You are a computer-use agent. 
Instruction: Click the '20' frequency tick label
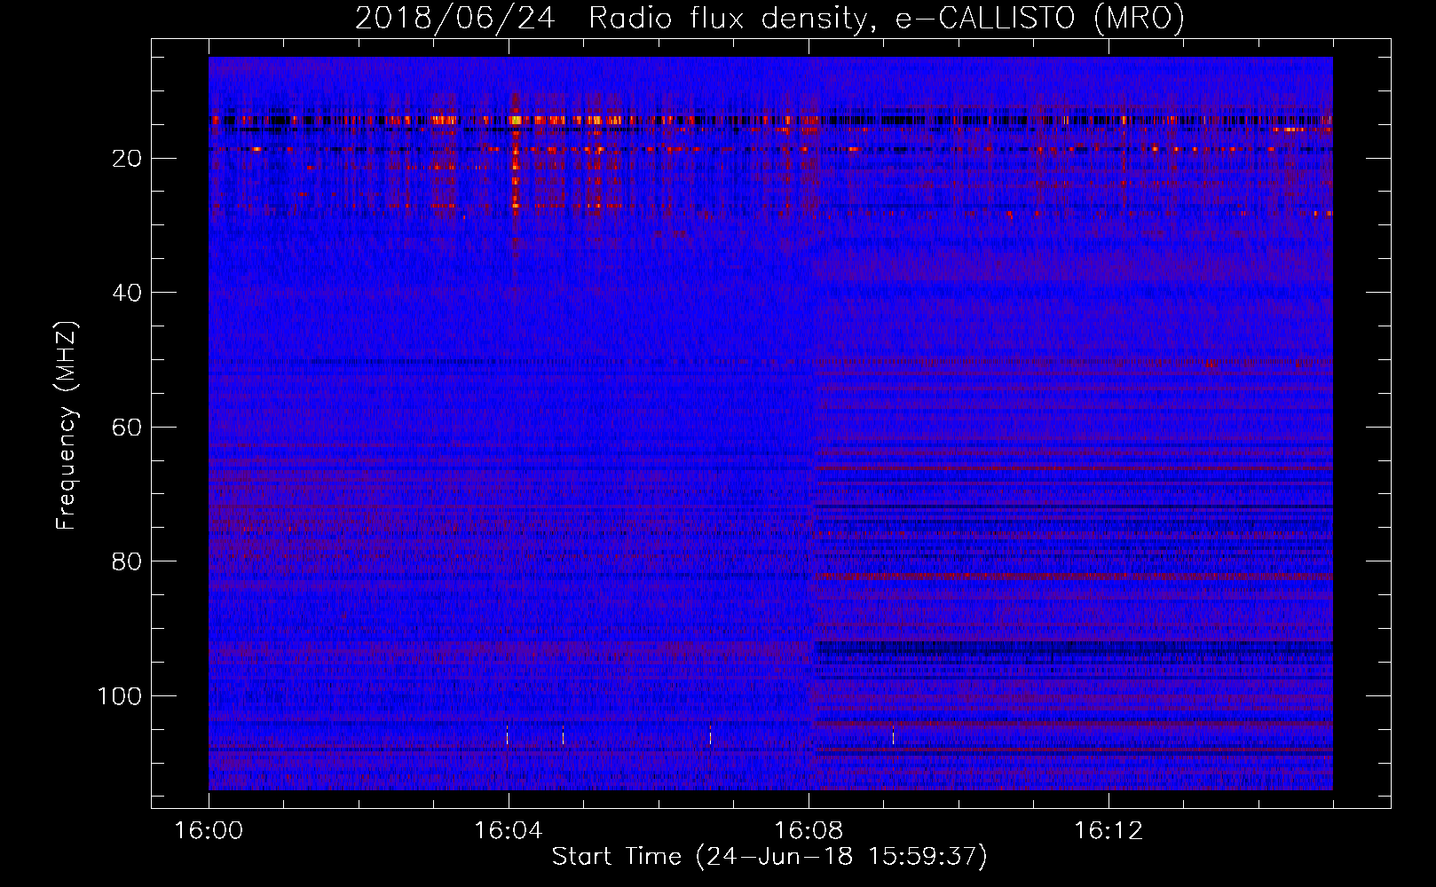click(127, 159)
